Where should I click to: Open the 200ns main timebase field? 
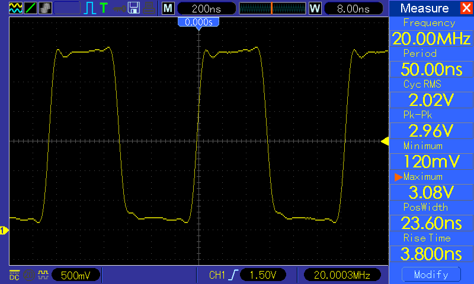click(x=206, y=8)
